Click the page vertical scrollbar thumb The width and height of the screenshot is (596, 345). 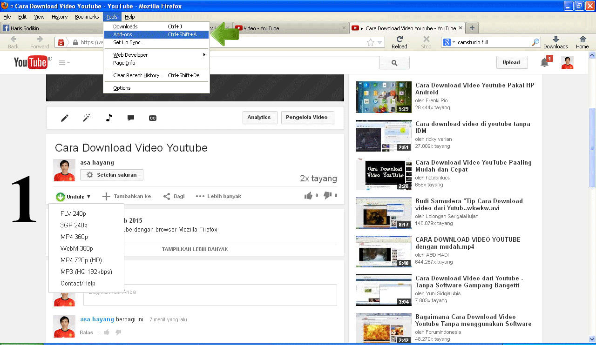[x=592, y=148]
